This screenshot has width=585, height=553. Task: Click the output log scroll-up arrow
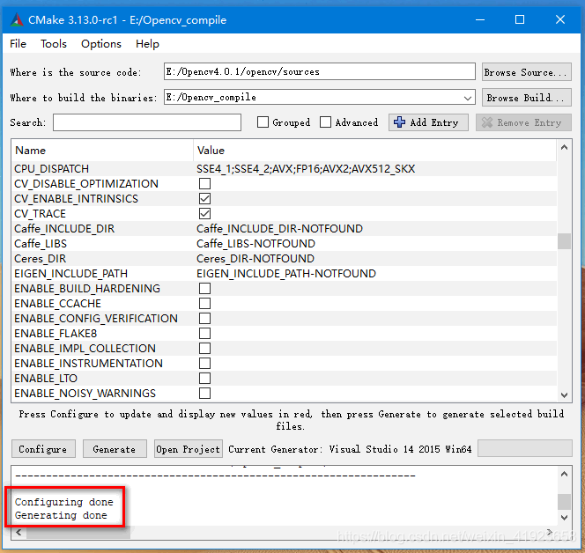(x=564, y=474)
